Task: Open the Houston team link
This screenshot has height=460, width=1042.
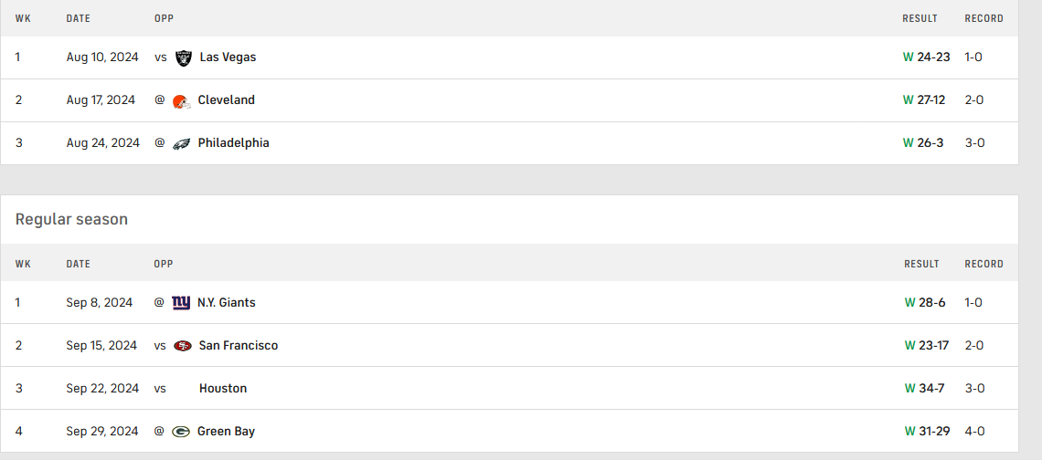Action: tap(222, 389)
